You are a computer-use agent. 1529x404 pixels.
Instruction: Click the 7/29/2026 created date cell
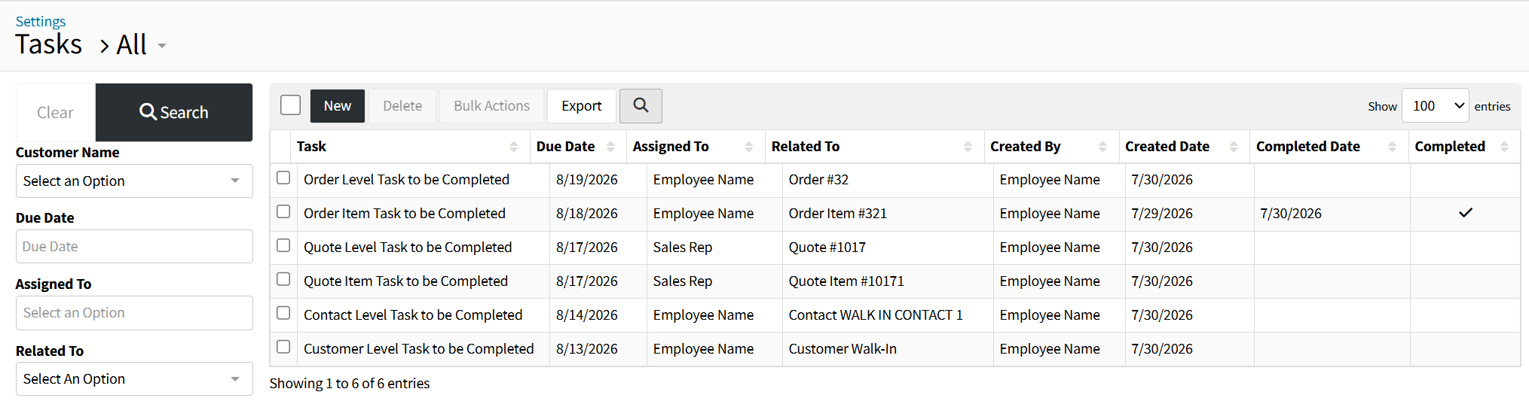pyautogui.click(x=1162, y=214)
